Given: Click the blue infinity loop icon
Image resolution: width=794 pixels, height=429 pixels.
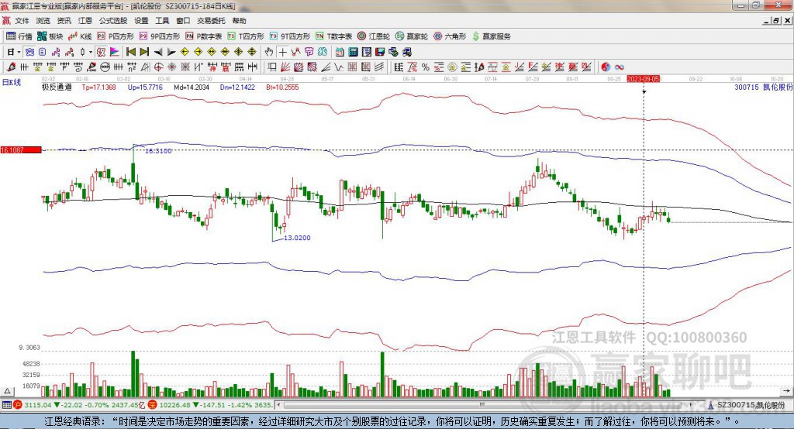Looking at the screenshot, I should pos(619,67).
